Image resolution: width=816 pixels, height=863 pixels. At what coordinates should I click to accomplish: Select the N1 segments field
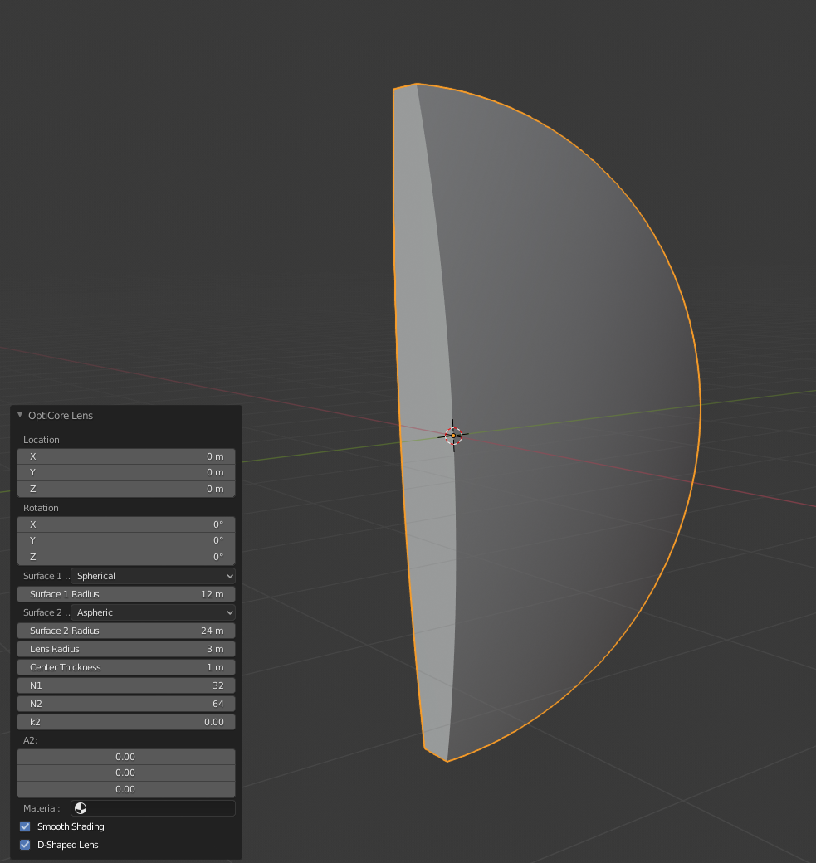(126, 685)
